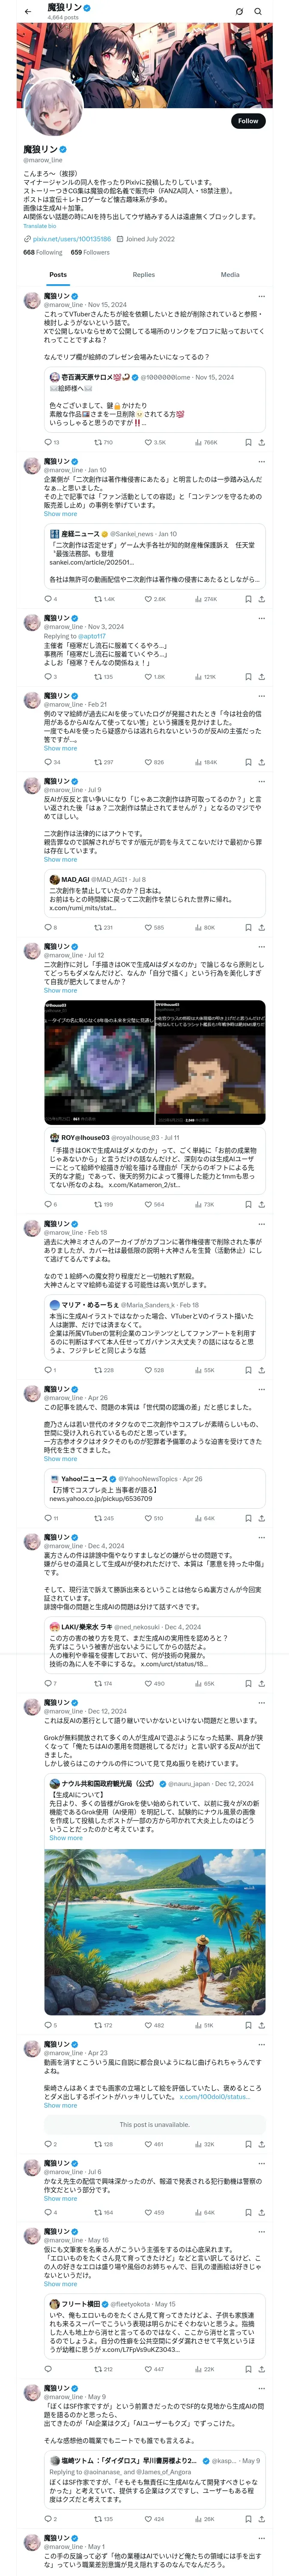
Task: Click the Translate bio link
Action: pos(40,226)
